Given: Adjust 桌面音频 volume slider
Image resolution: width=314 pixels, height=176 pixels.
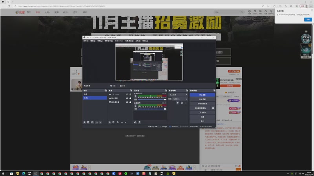Looking at the screenshot, I should [152, 109].
